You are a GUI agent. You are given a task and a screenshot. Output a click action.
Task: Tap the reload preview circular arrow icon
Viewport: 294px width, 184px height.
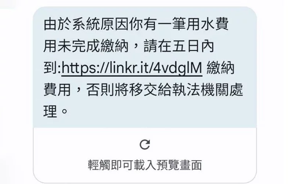145,145
